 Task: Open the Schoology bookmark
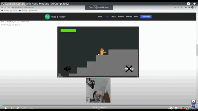click(x=23, y=11)
